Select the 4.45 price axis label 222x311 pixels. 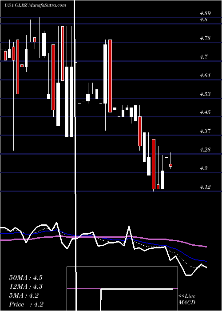[205, 112]
